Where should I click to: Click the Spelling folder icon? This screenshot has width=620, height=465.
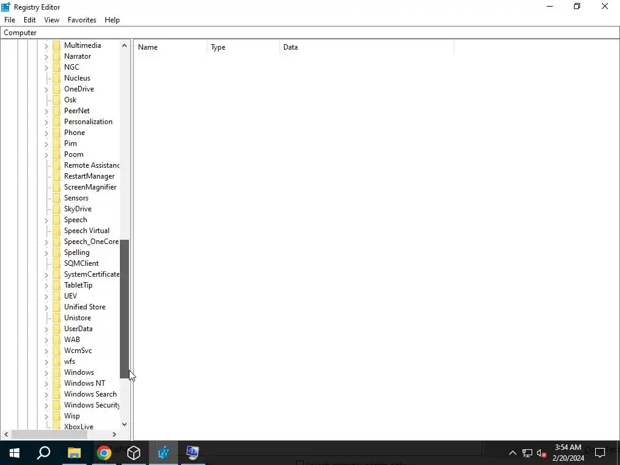click(x=56, y=252)
